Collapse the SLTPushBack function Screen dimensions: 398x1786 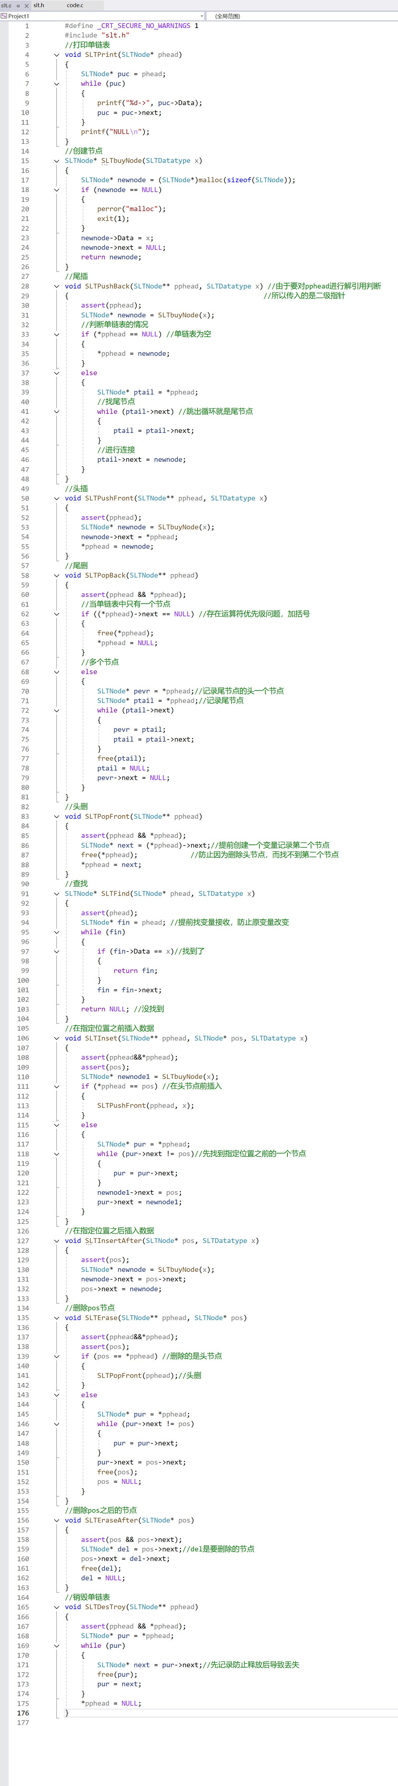coord(57,286)
